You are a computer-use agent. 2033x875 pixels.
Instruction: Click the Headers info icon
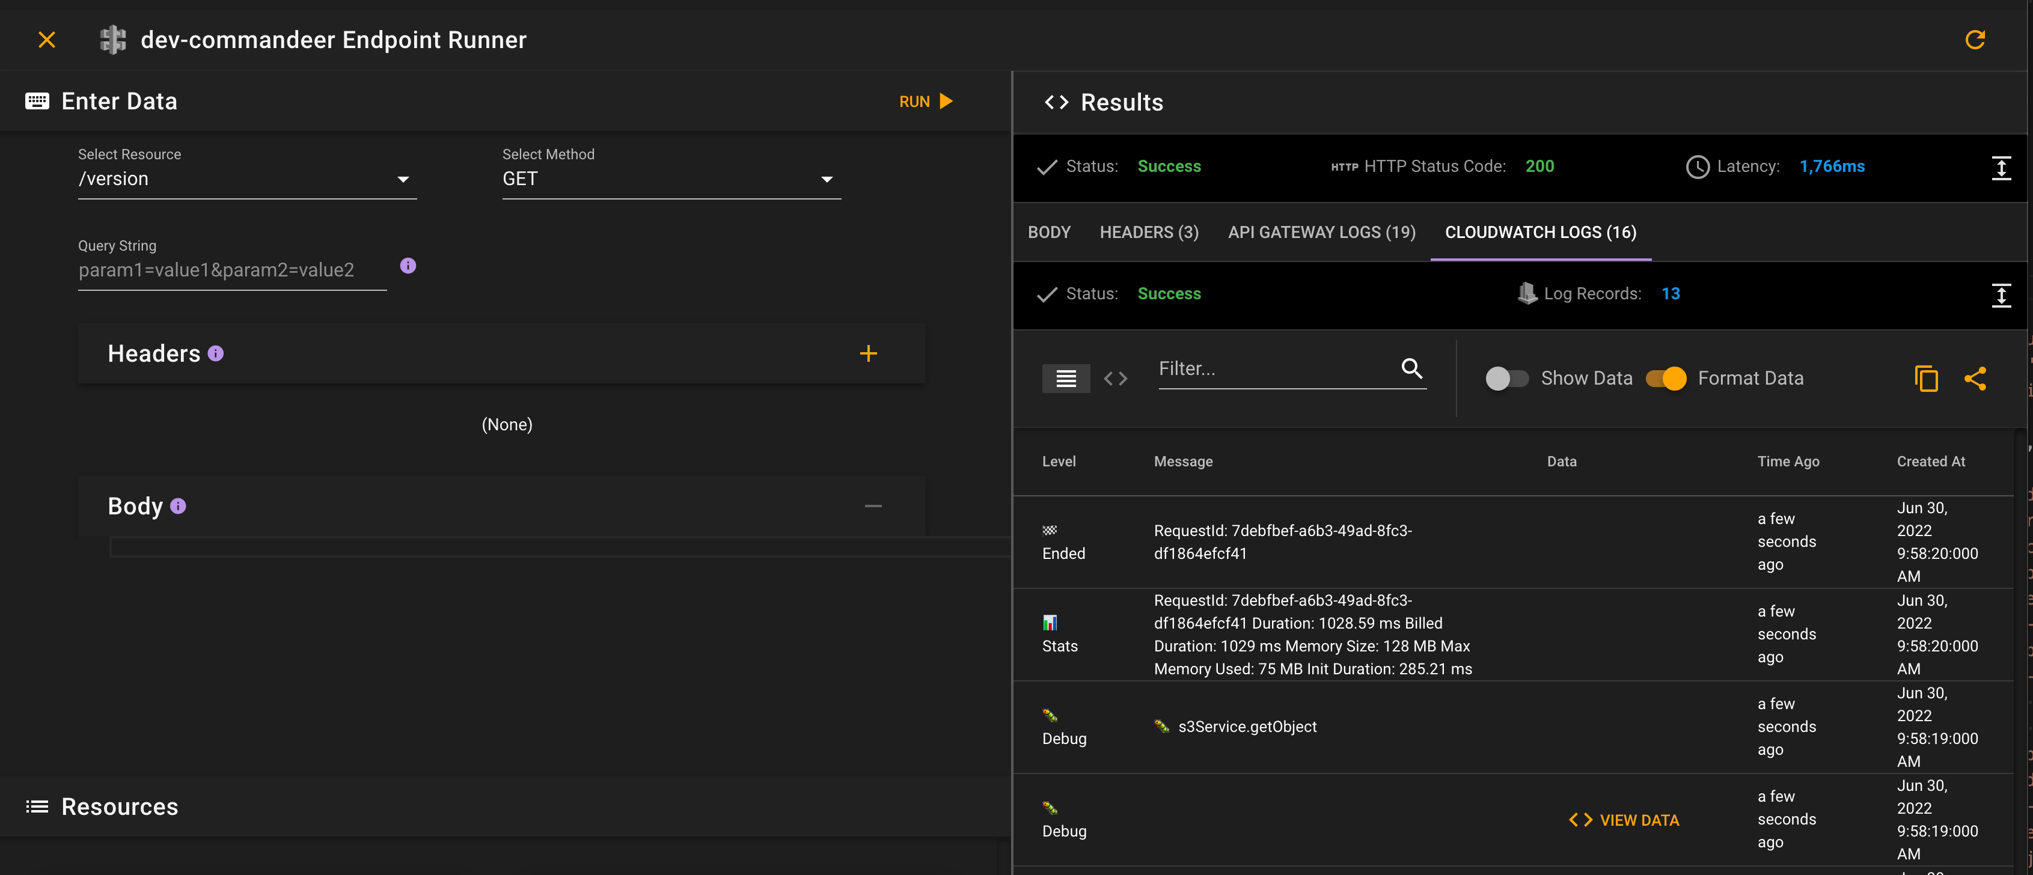(215, 353)
